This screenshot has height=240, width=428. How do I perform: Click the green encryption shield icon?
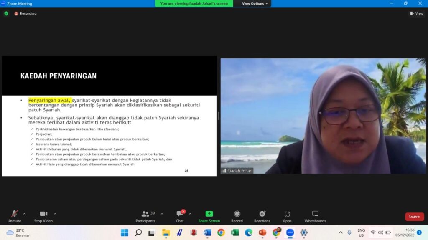point(6,13)
